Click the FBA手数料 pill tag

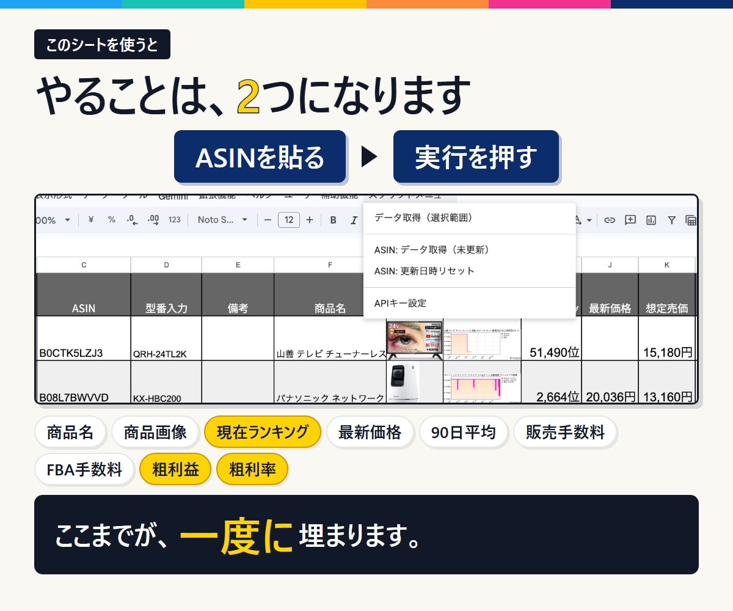coord(84,469)
